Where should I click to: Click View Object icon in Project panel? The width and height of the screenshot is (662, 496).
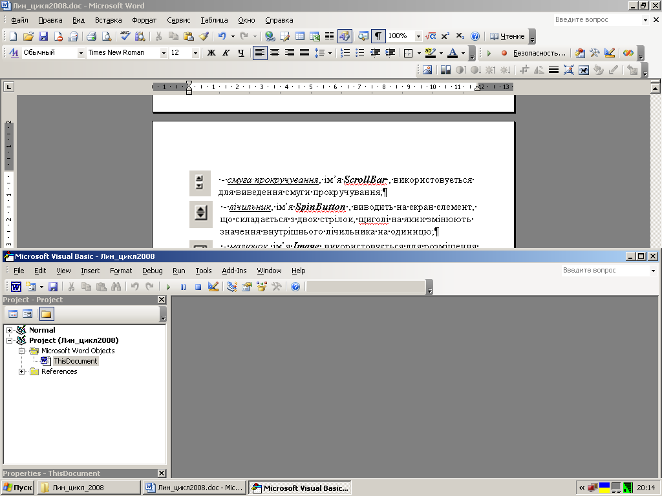click(x=27, y=314)
